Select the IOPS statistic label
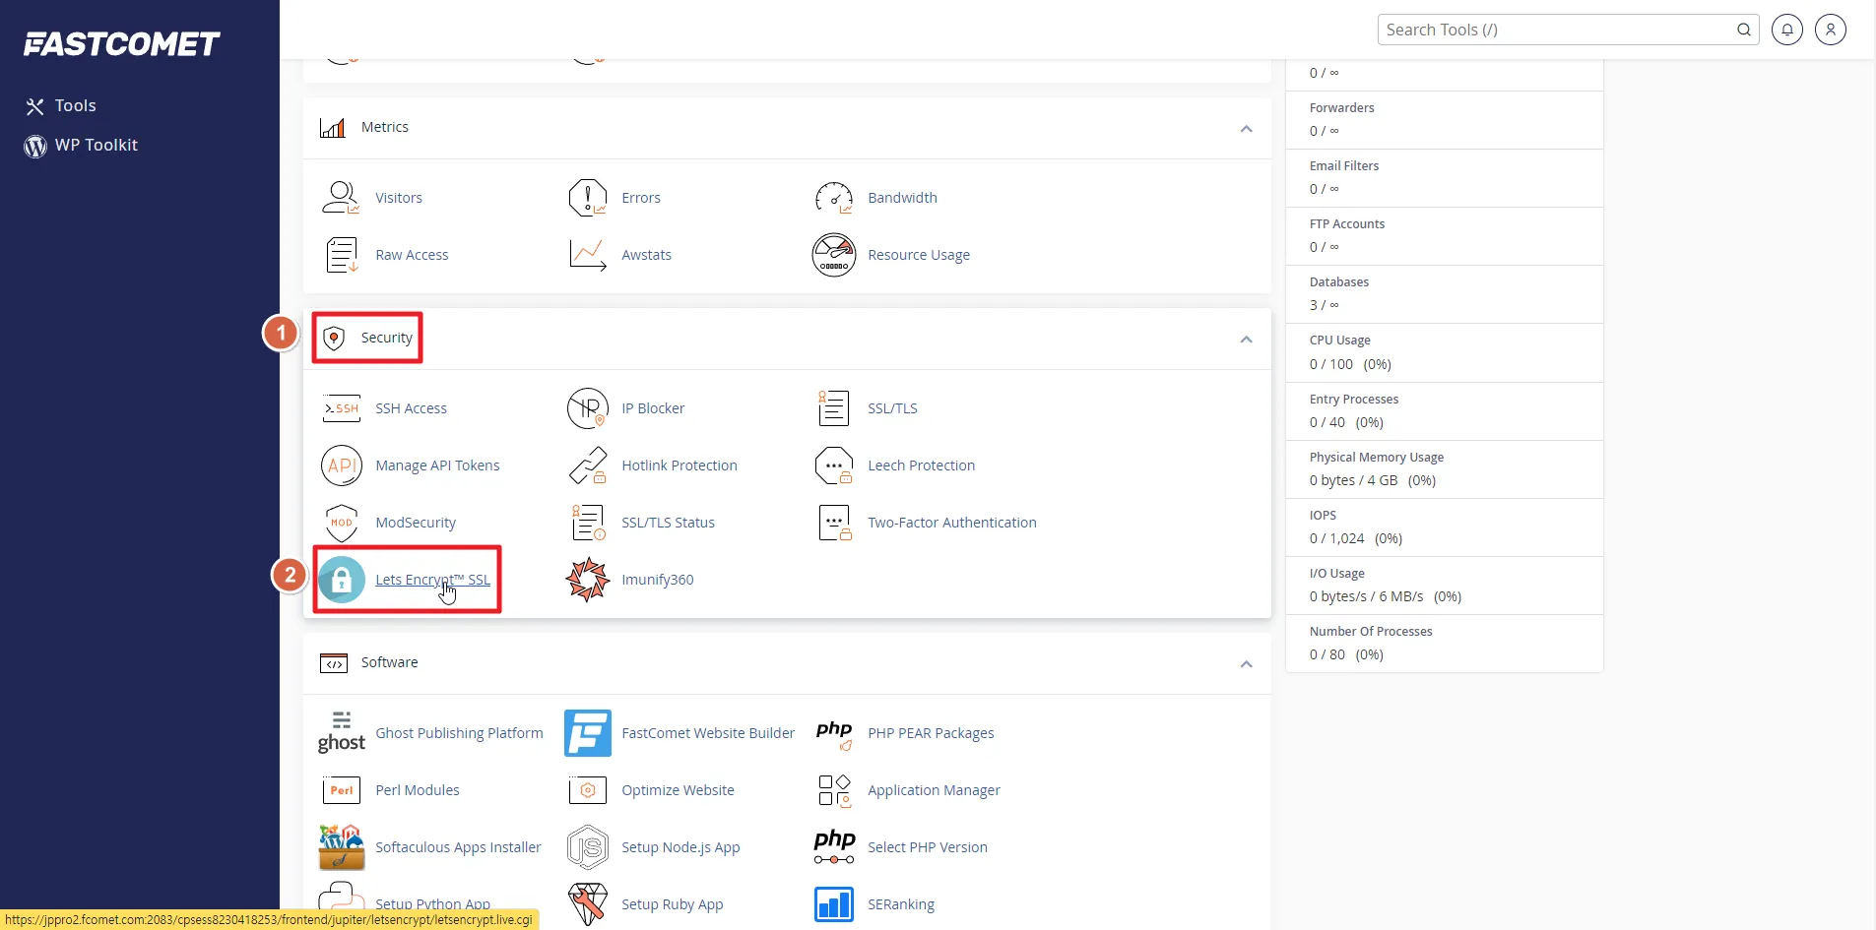The height and width of the screenshot is (930, 1876). tap(1323, 516)
